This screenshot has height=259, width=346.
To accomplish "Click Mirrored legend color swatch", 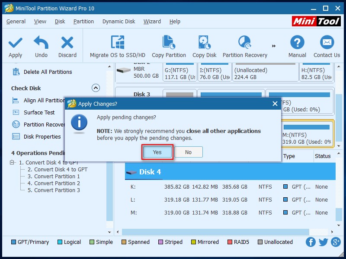I will (x=193, y=242).
